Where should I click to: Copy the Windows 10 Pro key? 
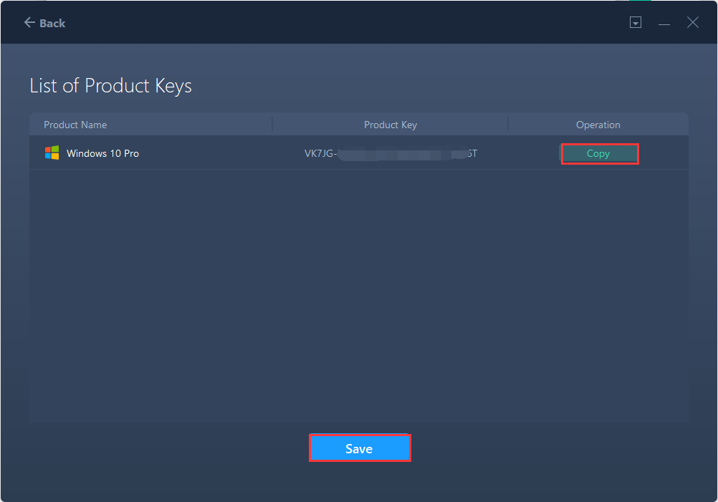coord(598,153)
